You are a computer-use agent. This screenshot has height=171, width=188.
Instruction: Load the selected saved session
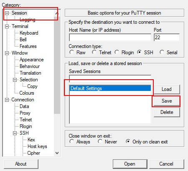(167, 89)
